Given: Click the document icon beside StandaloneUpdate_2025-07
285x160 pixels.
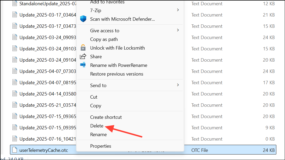Looking at the screenshot, I should point(15,3).
